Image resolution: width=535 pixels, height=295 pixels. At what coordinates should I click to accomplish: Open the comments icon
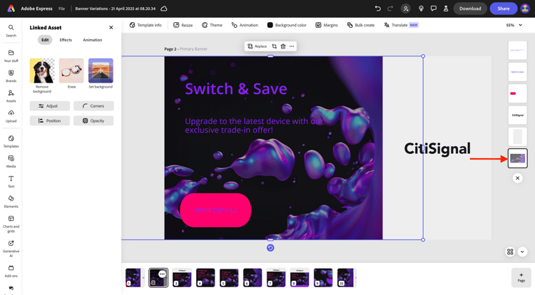[433, 9]
